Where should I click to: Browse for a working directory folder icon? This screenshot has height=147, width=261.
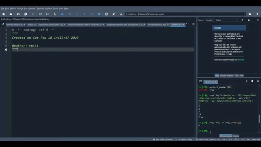(x=250, y=14)
